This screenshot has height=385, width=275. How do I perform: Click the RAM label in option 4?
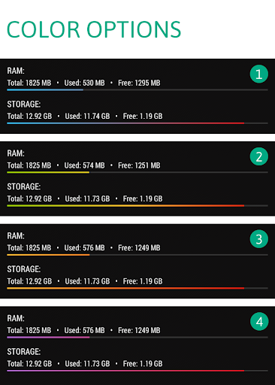(16, 318)
